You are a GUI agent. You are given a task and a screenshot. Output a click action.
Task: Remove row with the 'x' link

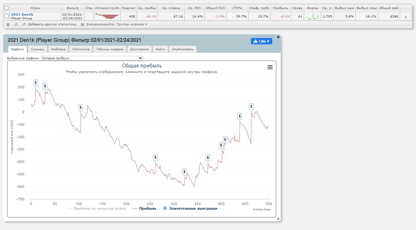406,17
